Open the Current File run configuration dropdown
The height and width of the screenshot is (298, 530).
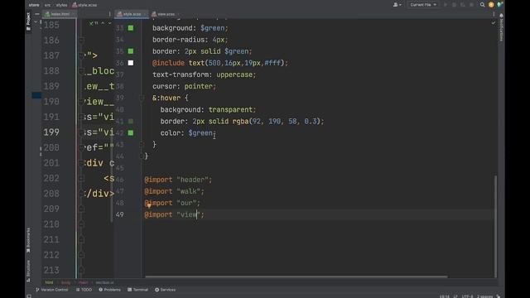click(x=423, y=5)
